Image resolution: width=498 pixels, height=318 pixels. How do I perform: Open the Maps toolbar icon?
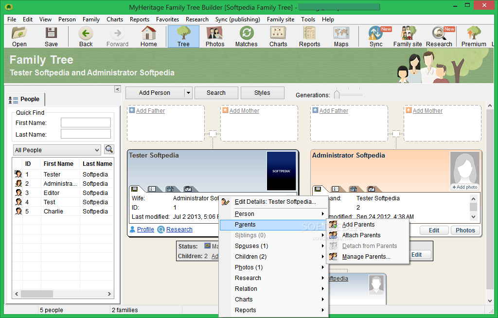(x=341, y=34)
